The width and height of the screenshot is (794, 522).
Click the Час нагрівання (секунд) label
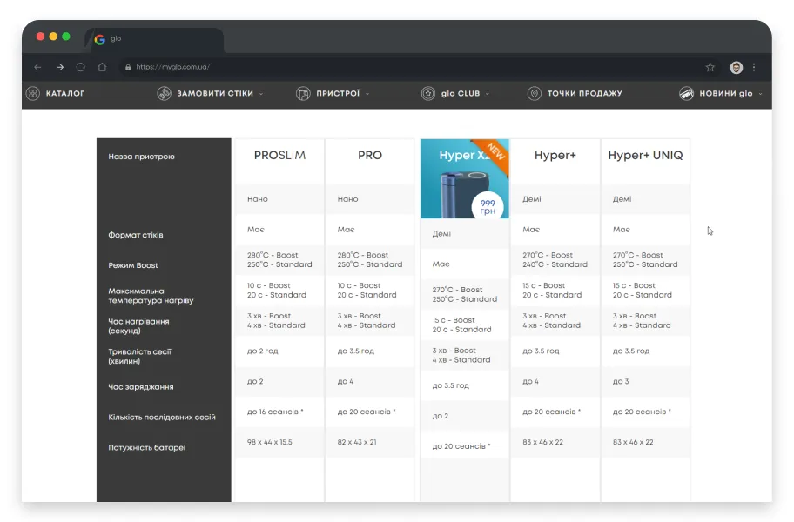(138, 326)
